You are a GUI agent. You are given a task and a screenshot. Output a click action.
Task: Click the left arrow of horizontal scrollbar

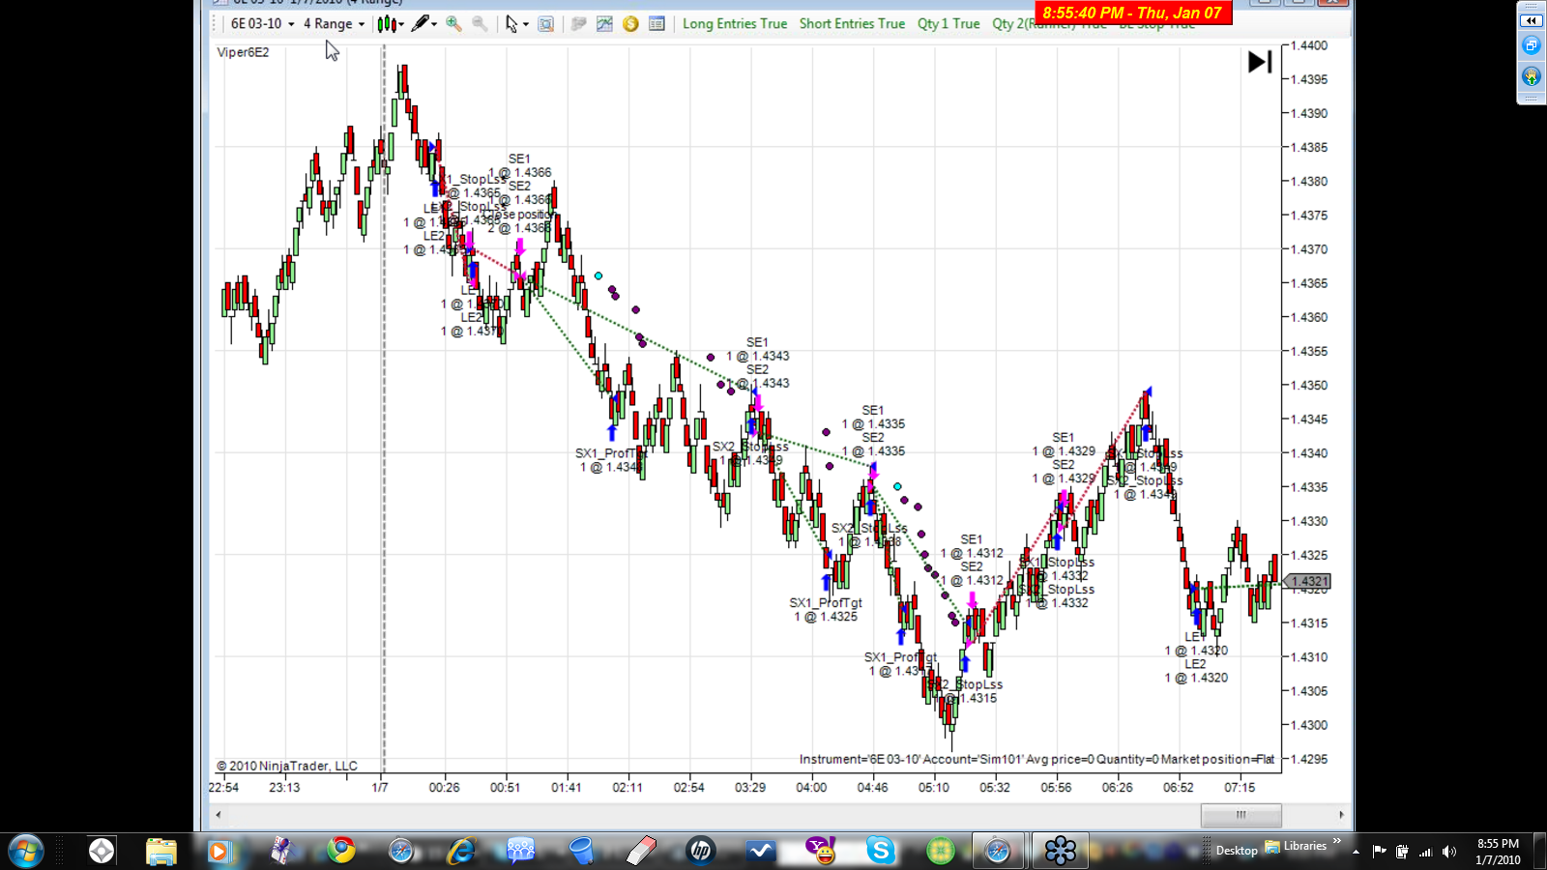[219, 815]
